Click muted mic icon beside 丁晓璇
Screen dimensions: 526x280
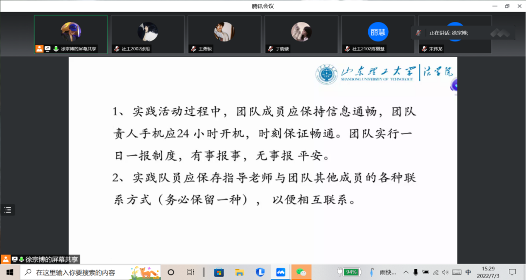270,49
